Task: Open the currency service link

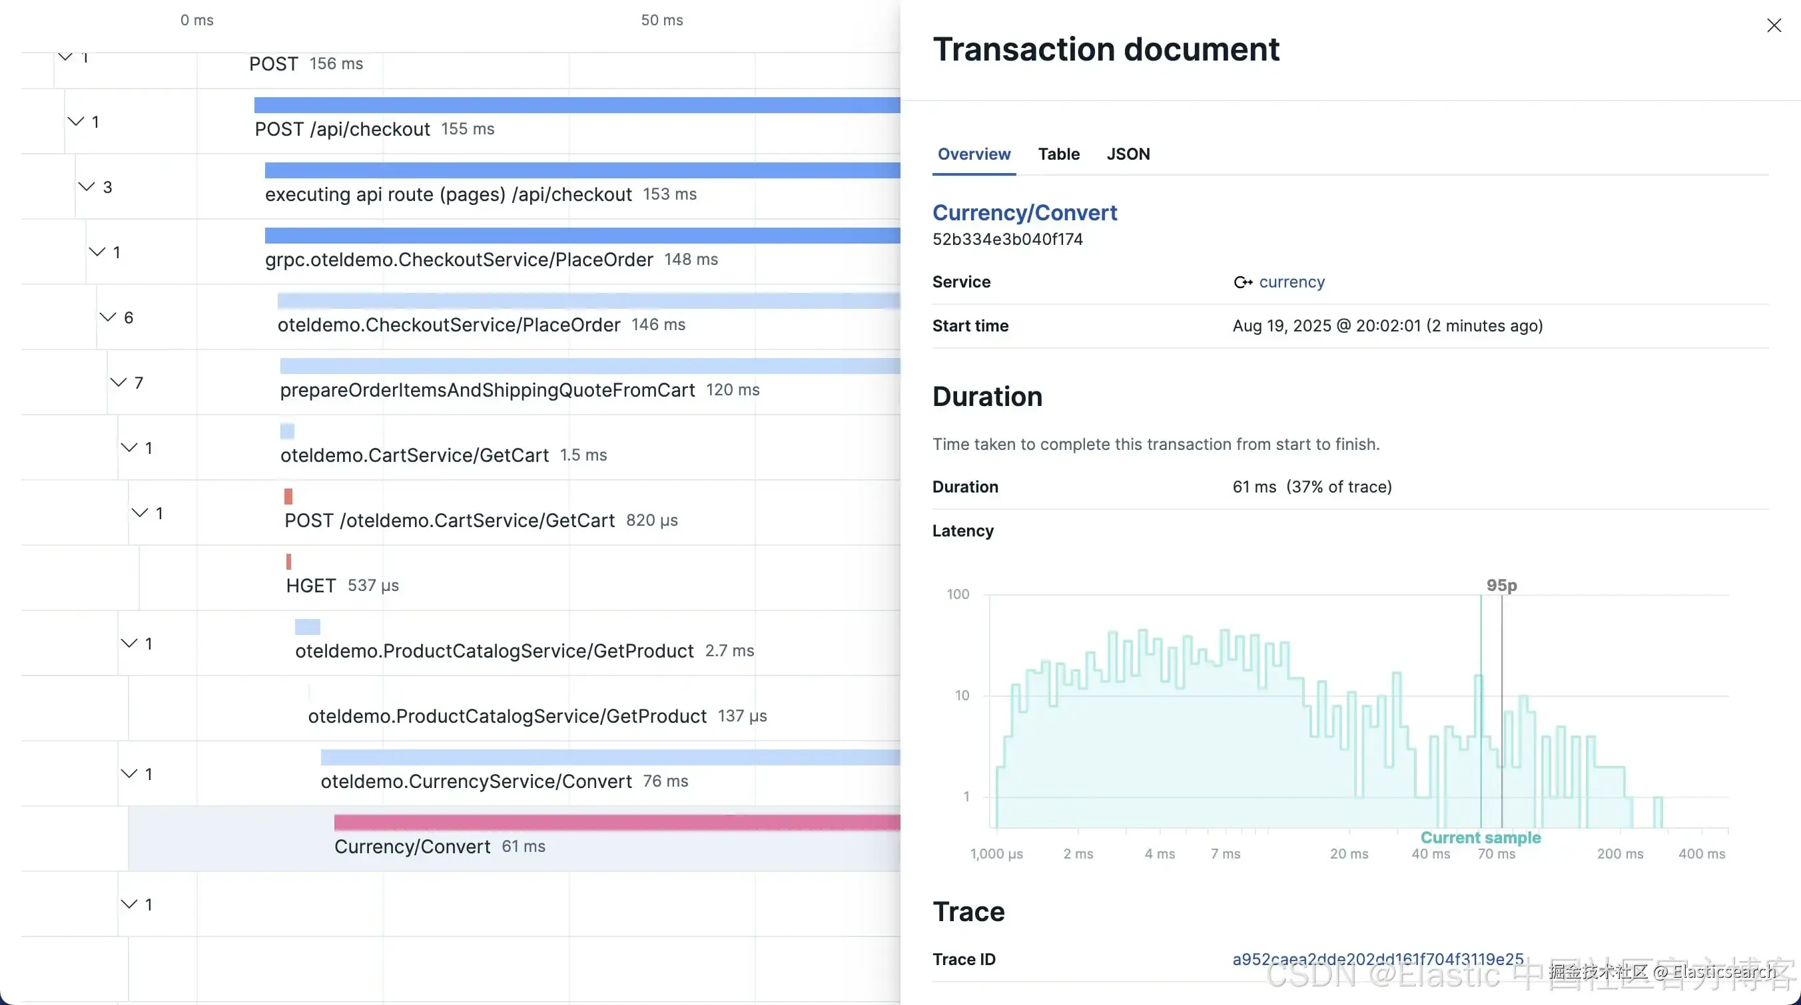Action: pyautogui.click(x=1291, y=282)
